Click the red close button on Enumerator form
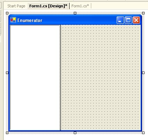 click(x=136, y=20)
